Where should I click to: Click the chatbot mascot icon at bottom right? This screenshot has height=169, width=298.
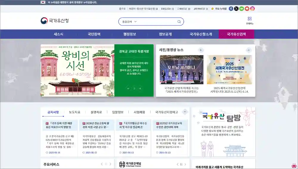tap(294, 165)
